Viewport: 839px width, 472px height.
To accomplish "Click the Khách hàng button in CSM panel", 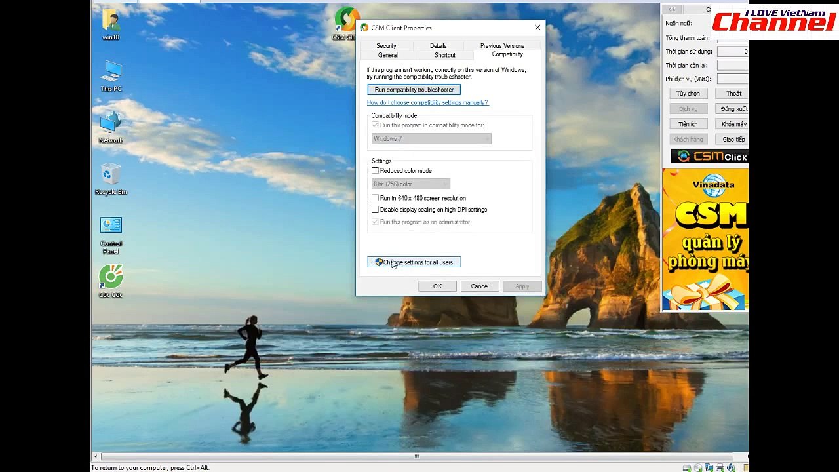I will click(688, 139).
